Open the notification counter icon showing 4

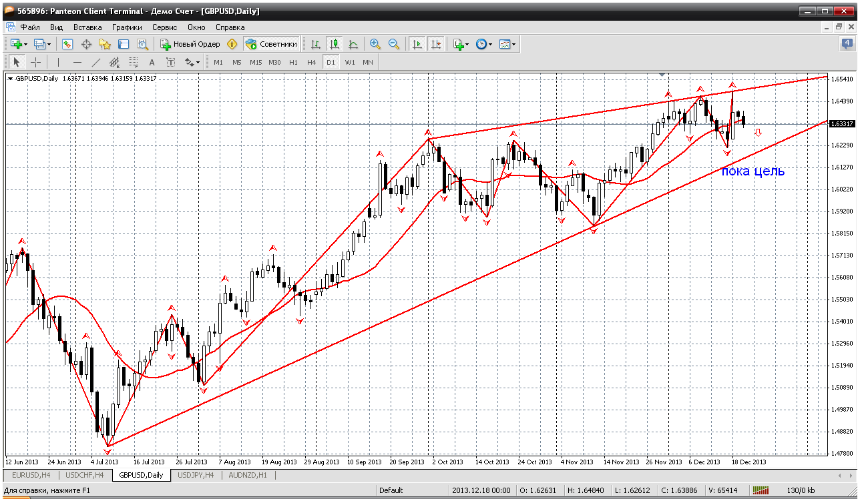[846, 44]
